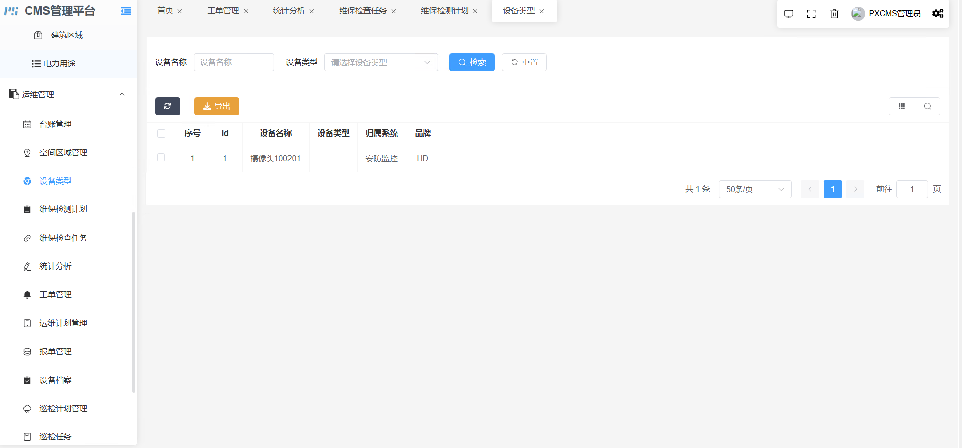Click the 建筑区域 building icon
This screenshot has width=962, height=448.
coord(38,35)
